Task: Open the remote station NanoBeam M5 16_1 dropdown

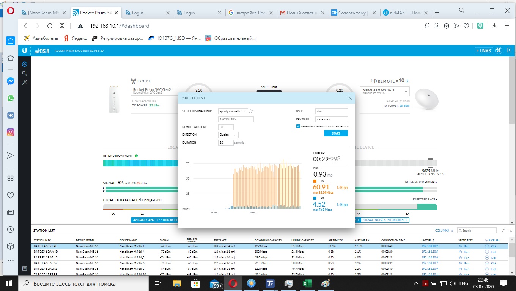Action: pos(385,91)
